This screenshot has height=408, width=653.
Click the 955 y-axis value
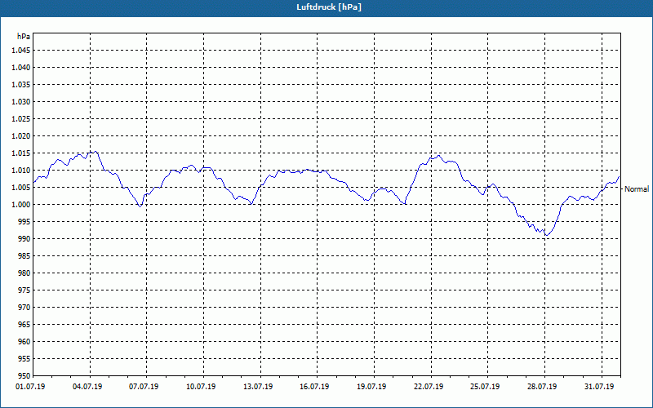(x=24, y=358)
